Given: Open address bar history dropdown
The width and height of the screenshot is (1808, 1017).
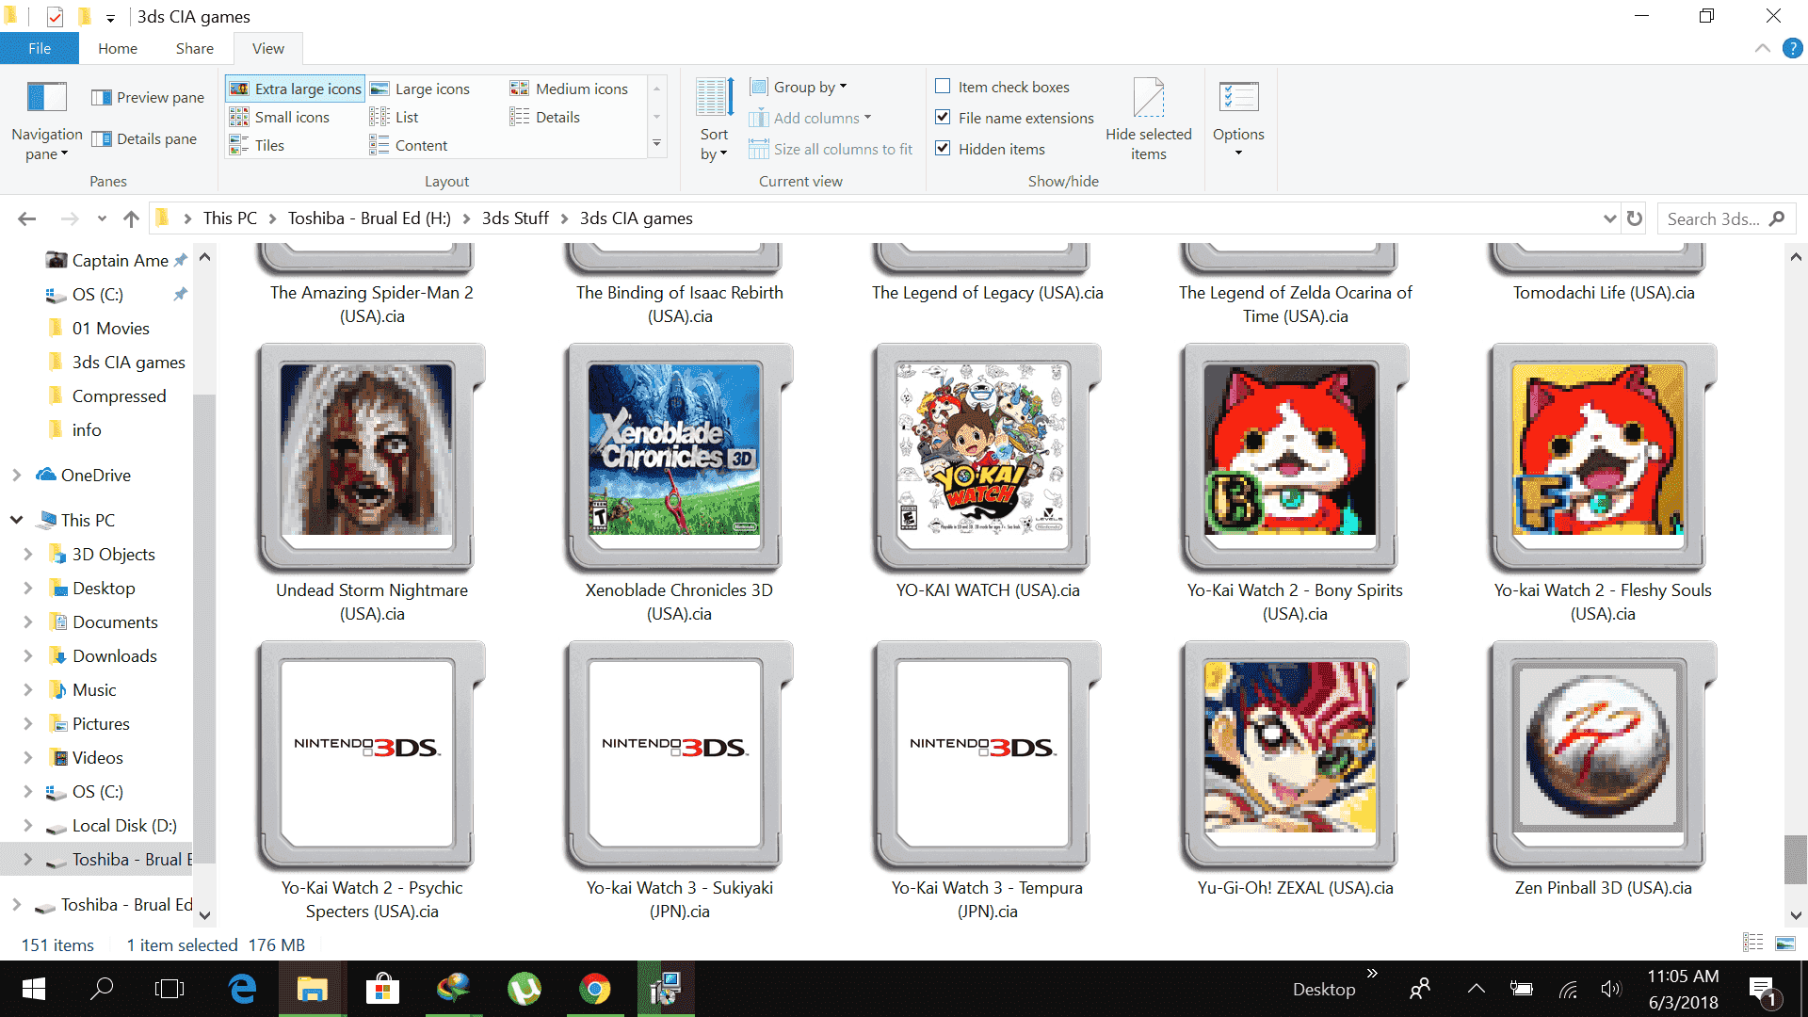Looking at the screenshot, I should click(1609, 218).
